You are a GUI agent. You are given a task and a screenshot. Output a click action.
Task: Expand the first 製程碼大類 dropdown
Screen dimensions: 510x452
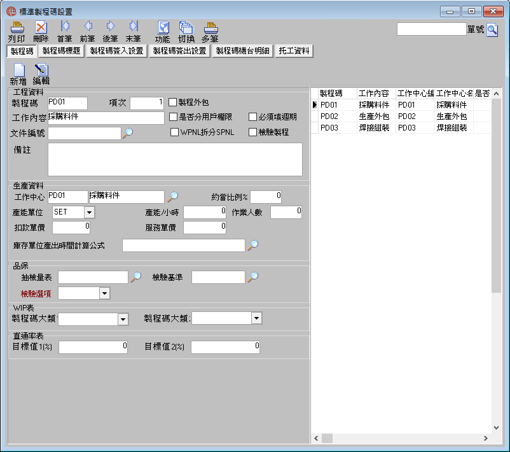[123, 319]
